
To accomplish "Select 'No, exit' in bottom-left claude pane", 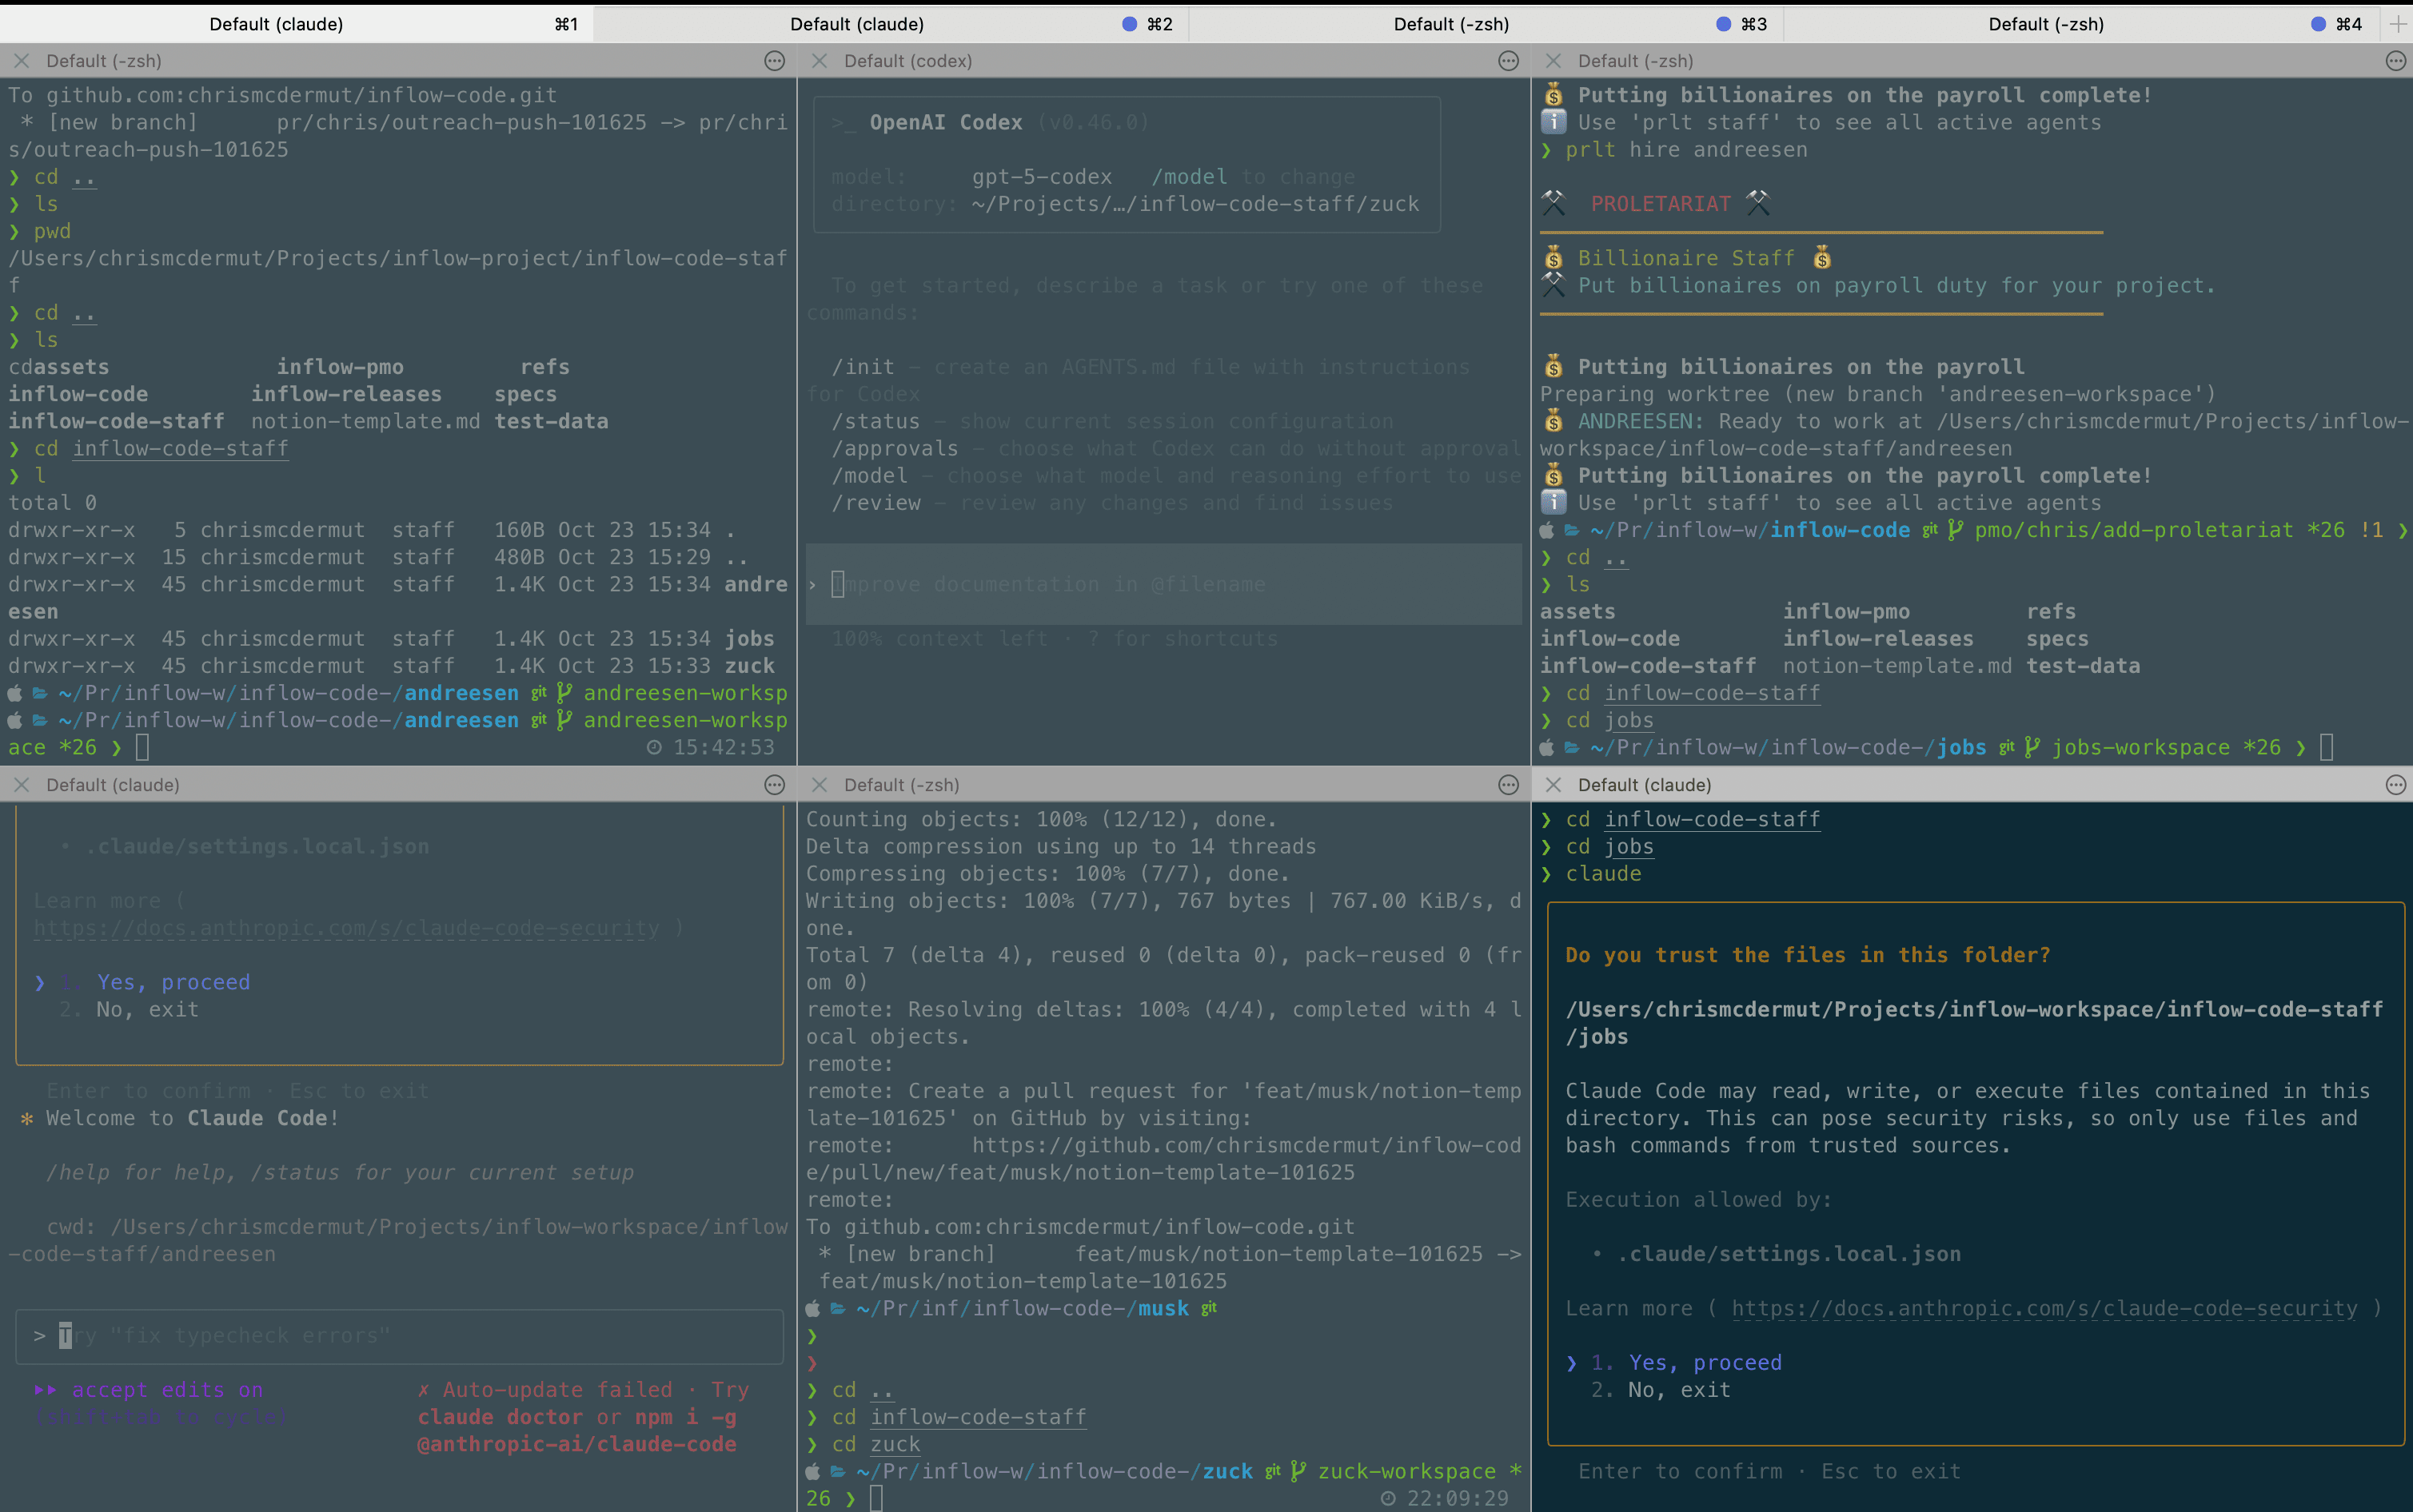I will 146,1010.
